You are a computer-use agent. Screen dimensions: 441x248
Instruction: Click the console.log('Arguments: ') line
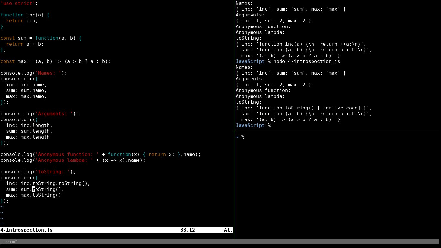coord(39,114)
